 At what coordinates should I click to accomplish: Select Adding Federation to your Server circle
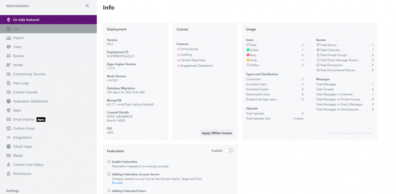(x=109, y=174)
